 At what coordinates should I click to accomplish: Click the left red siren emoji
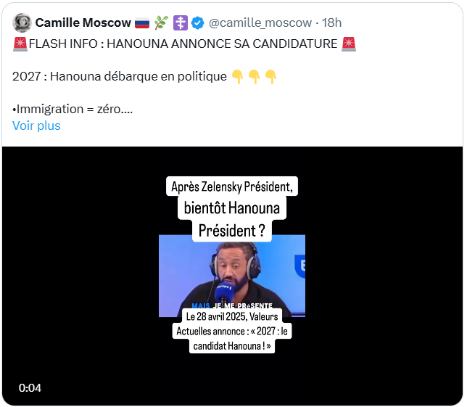20,44
